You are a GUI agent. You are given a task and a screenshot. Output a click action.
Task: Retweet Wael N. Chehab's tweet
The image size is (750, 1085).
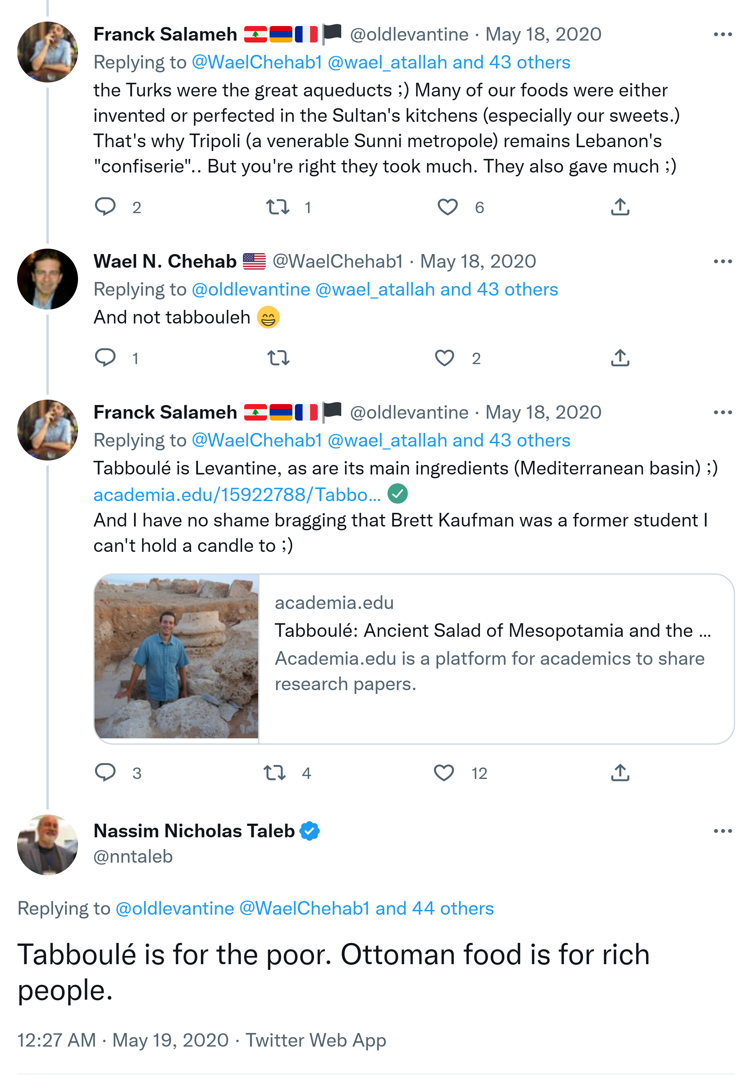click(x=278, y=358)
